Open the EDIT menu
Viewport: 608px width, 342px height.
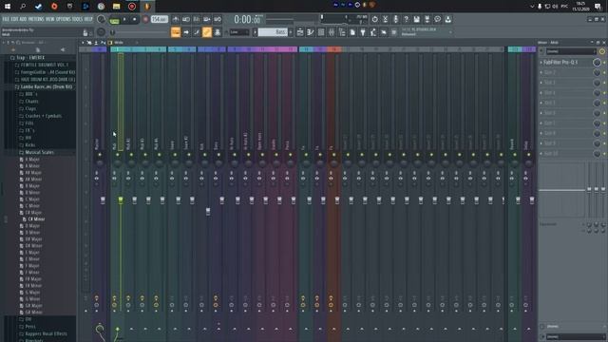14,19
